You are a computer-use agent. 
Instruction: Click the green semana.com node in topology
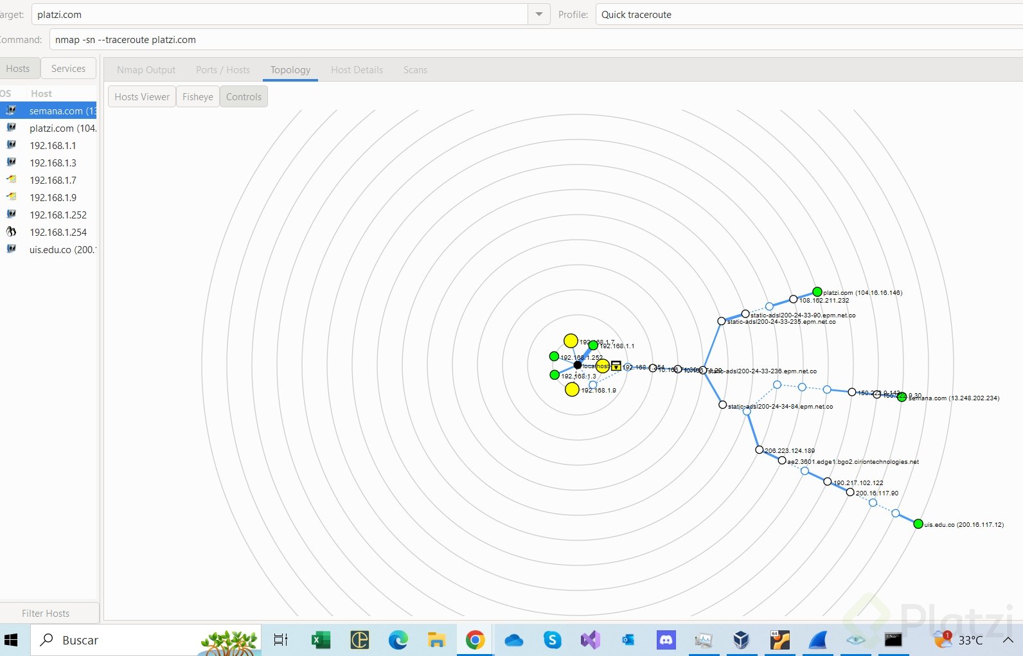(x=902, y=397)
